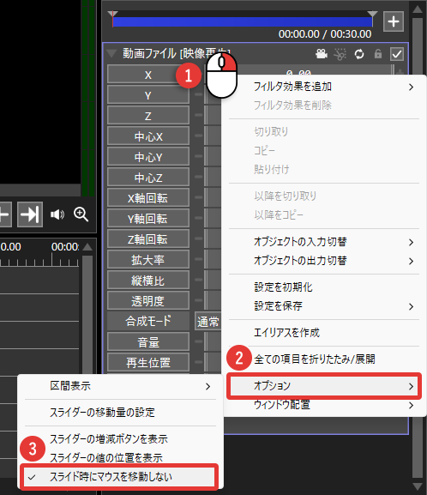Open 設定を保存 submenu

click(x=324, y=306)
